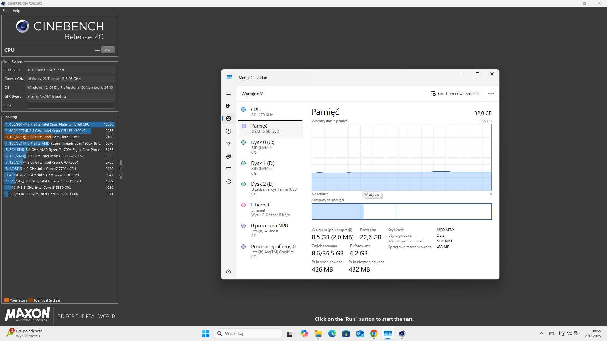Select the Core Ultra 9 185H ranking row
This screenshot has width=607, height=341.
point(59,137)
